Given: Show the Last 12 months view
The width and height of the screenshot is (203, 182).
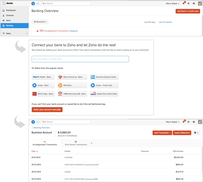Looking at the screenshot, I should coord(165,22).
